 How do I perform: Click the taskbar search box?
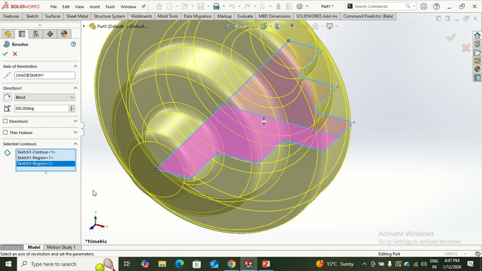[x=68, y=264]
